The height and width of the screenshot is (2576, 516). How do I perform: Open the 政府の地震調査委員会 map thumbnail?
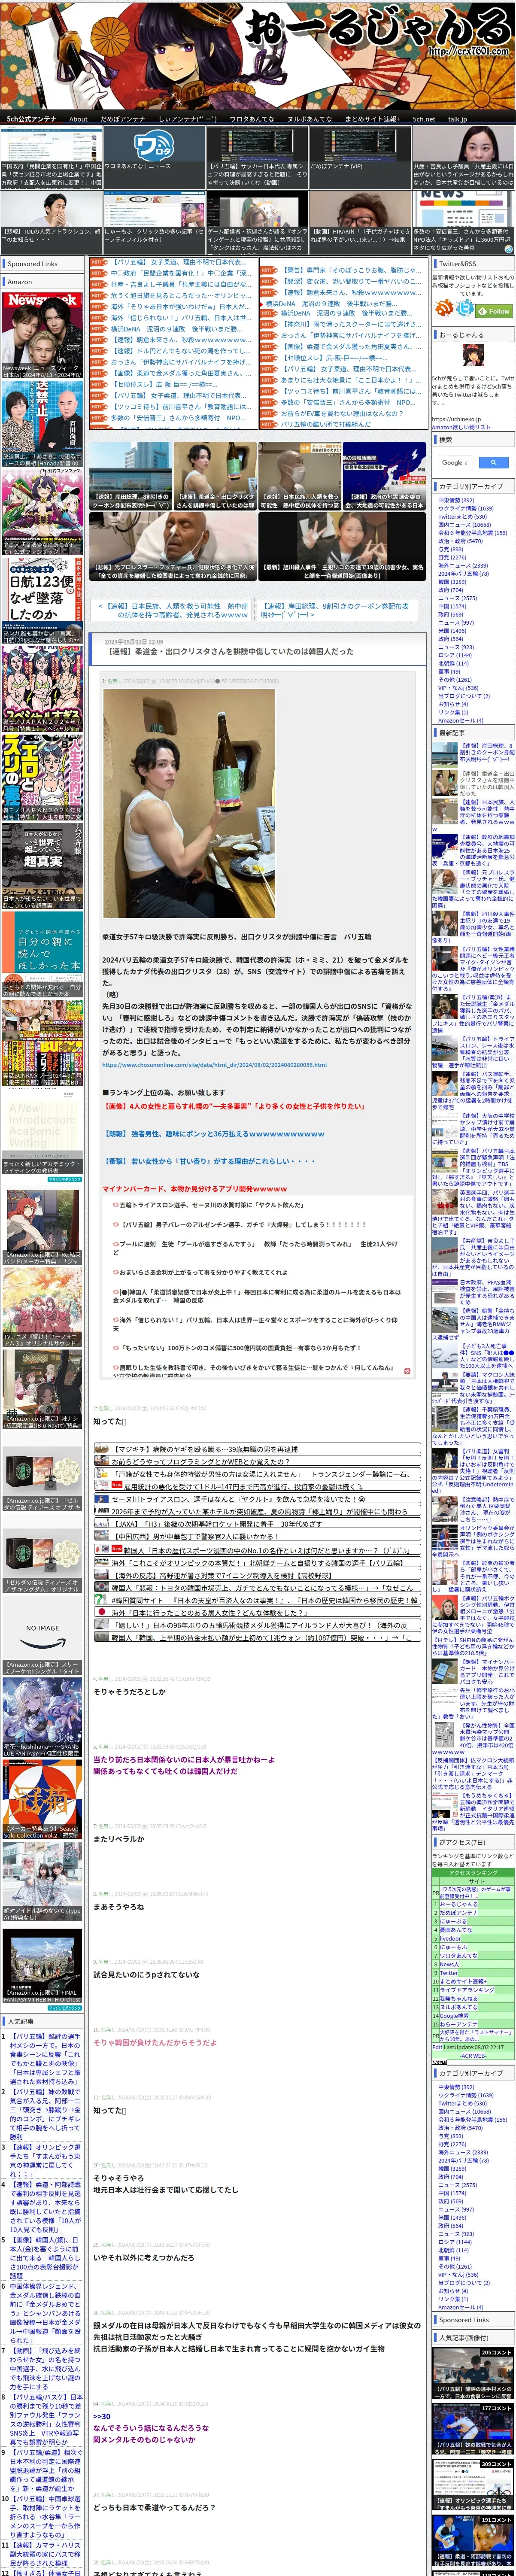(384, 476)
